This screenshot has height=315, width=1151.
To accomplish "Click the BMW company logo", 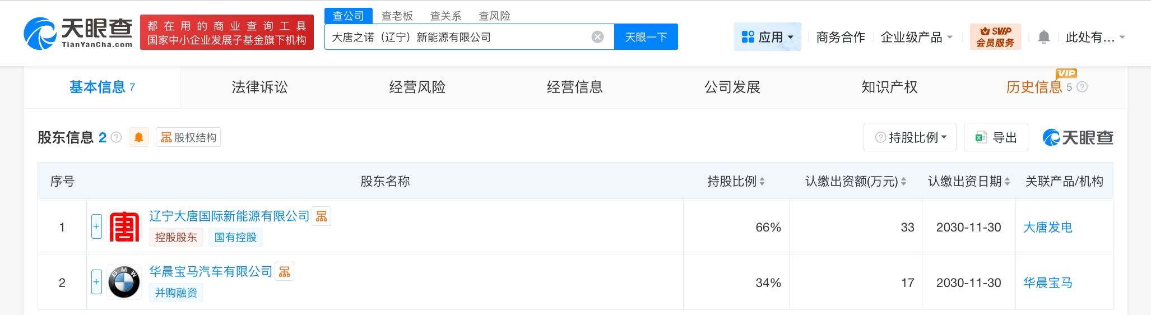I will pyautogui.click(x=124, y=282).
